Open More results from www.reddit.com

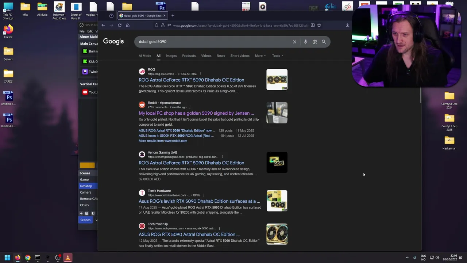click(x=163, y=141)
